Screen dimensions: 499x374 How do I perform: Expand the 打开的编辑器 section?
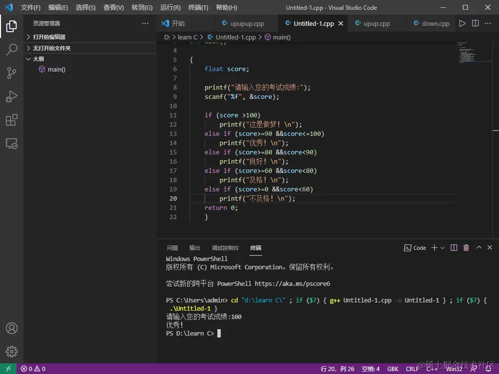click(x=49, y=37)
